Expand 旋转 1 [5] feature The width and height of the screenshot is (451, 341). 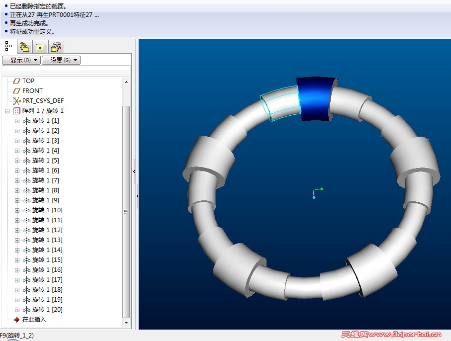pos(17,161)
